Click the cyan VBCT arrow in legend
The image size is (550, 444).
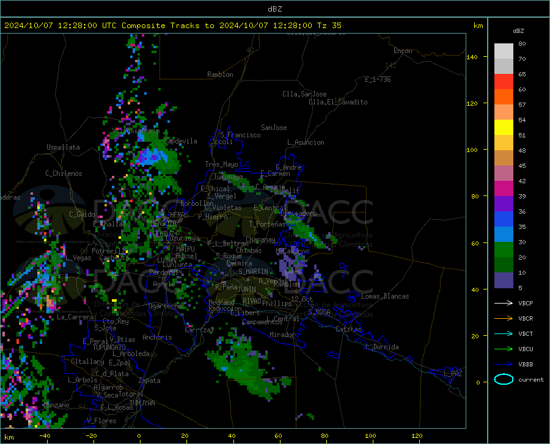(x=504, y=333)
